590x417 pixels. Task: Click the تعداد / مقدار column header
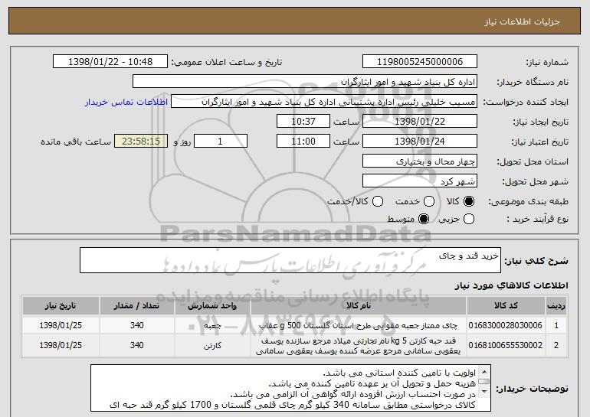pyautogui.click(x=137, y=305)
